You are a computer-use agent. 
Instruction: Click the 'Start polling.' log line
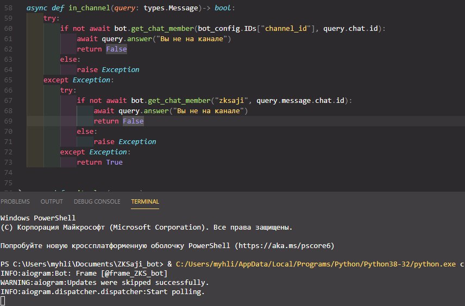pos(175,292)
